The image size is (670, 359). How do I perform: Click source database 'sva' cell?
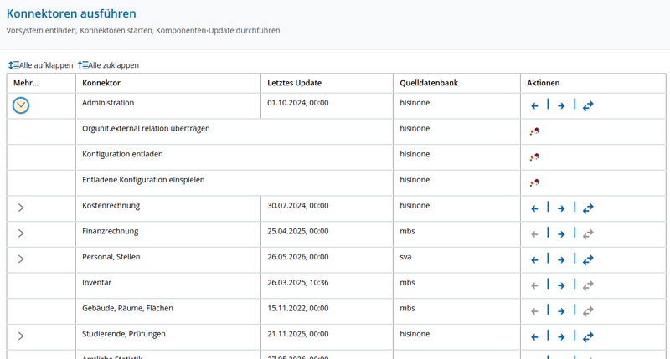[405, 257]
